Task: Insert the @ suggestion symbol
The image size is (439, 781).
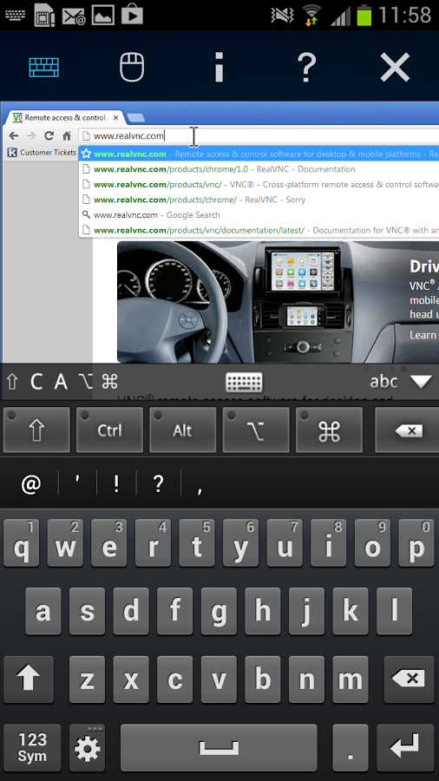Action: 31,483
